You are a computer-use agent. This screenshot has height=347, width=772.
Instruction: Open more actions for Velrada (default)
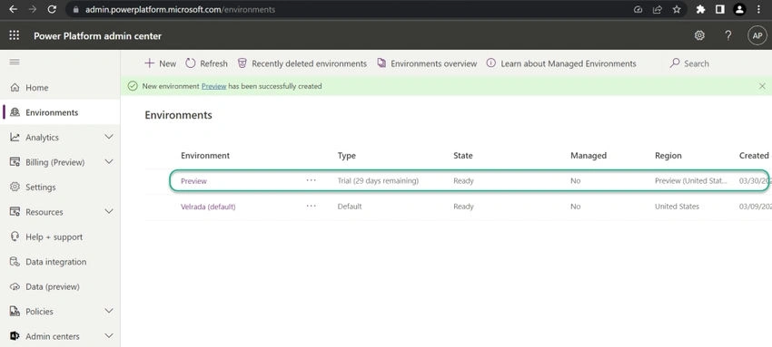(311, 206)
